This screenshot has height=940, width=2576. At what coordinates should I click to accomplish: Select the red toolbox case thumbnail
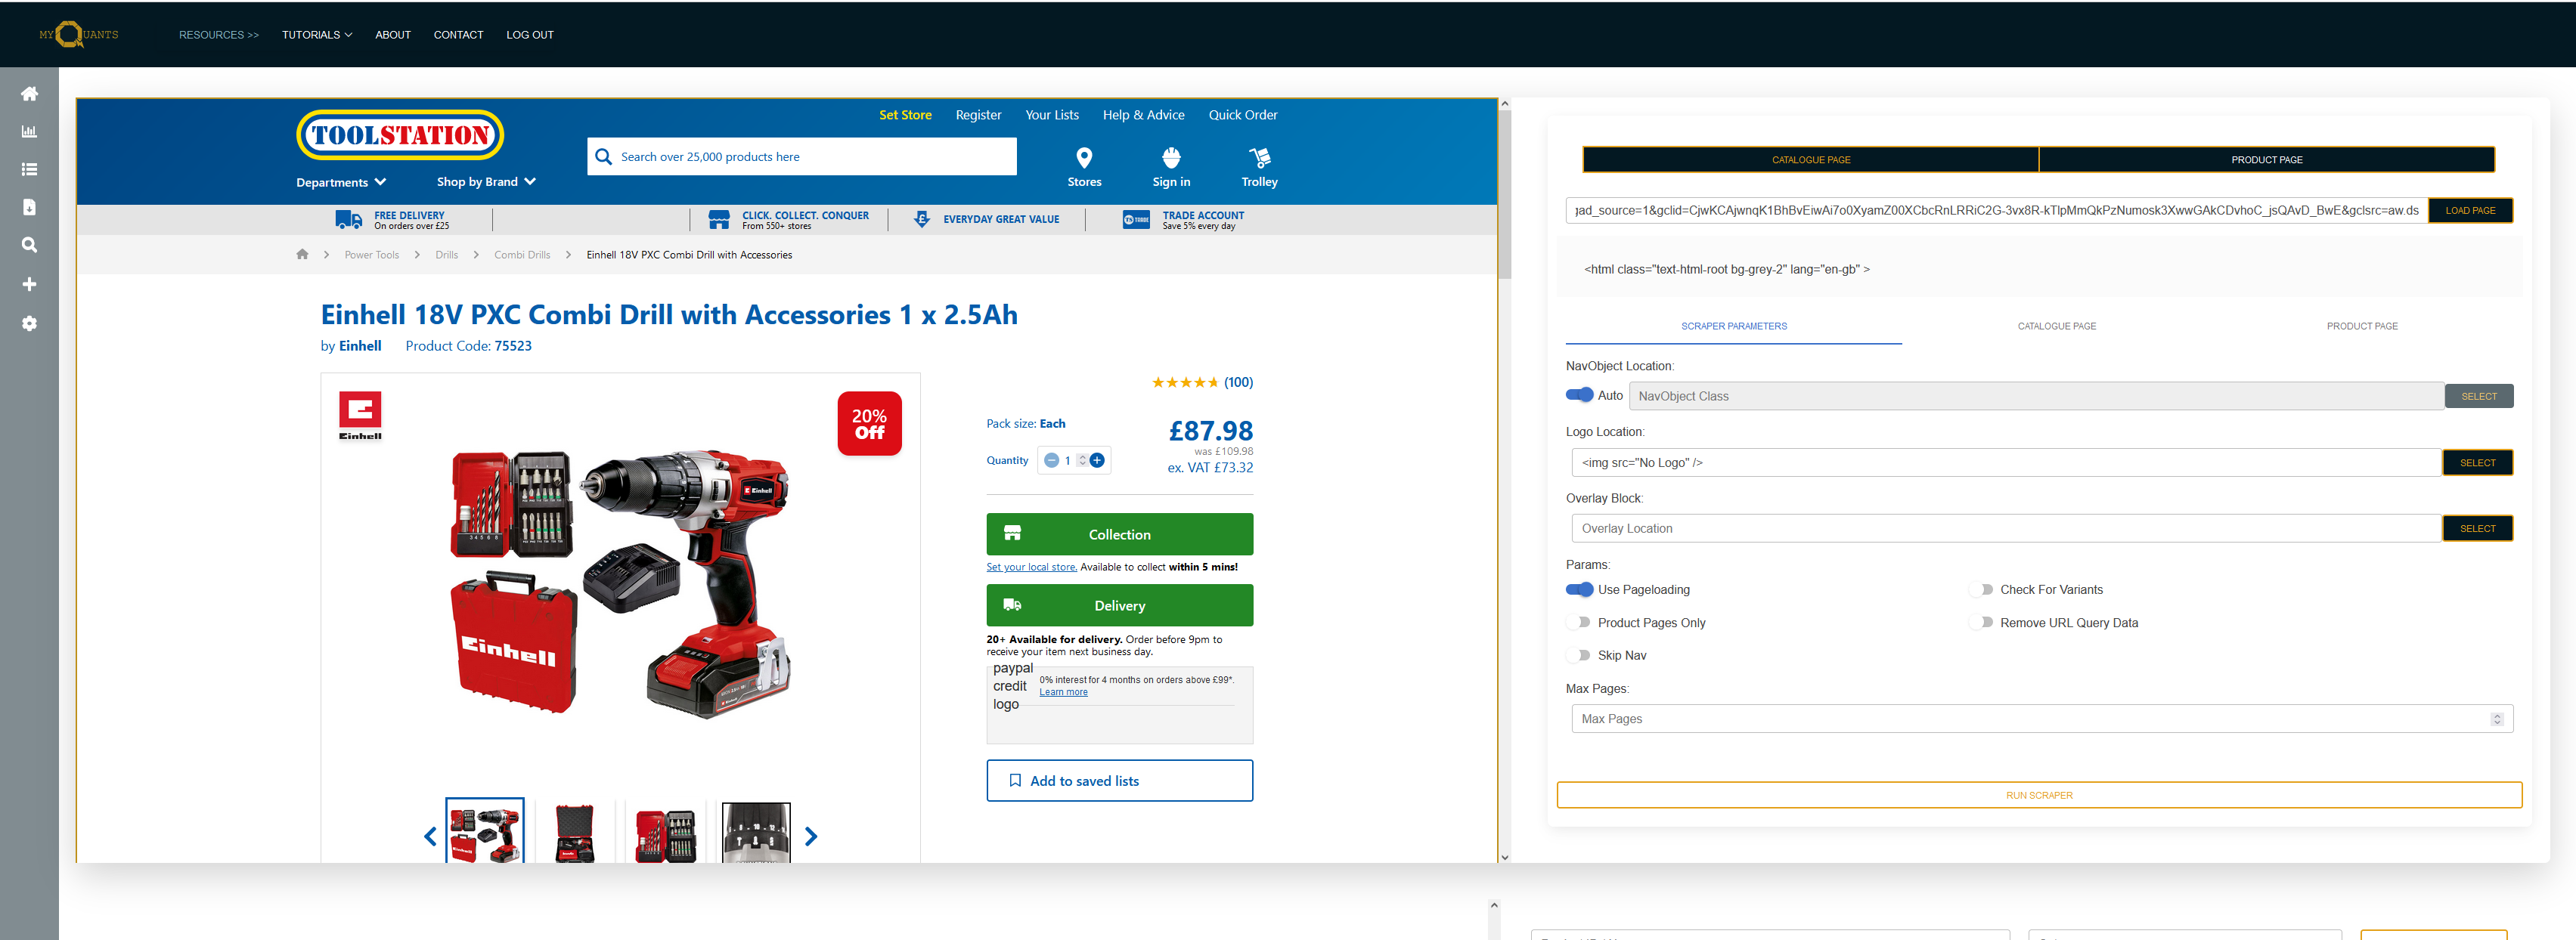[575, 833]
